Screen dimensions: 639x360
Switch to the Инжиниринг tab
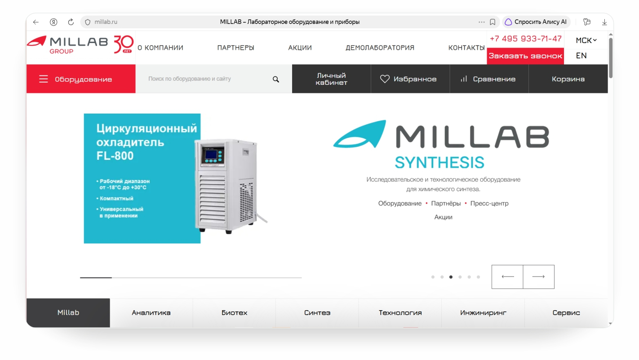(483, 313)
